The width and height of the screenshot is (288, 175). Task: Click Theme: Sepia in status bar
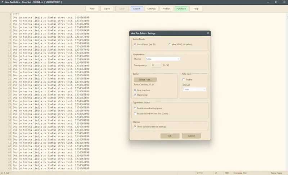pos(276,173)
